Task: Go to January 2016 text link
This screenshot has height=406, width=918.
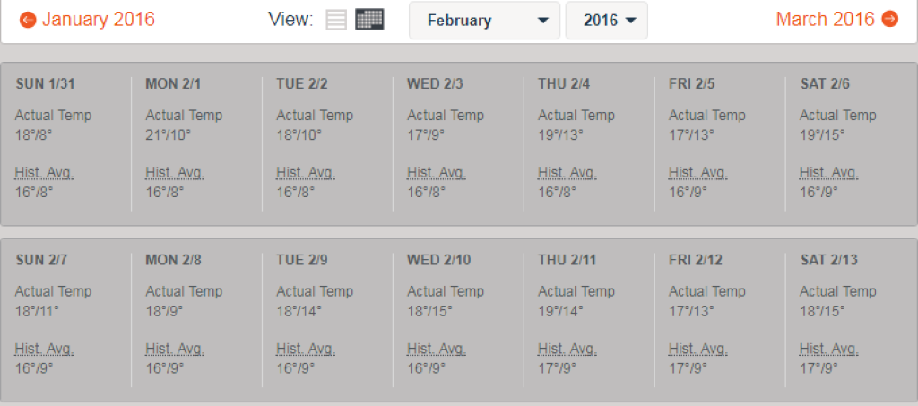Action: (x=98, y=20)
